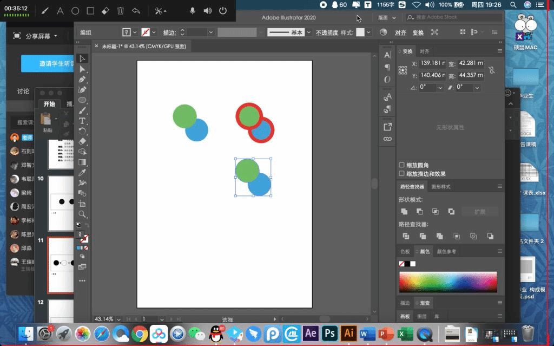Enable the 缩放圆角 checkbox
554x346 pixels.
pos(401,165)
